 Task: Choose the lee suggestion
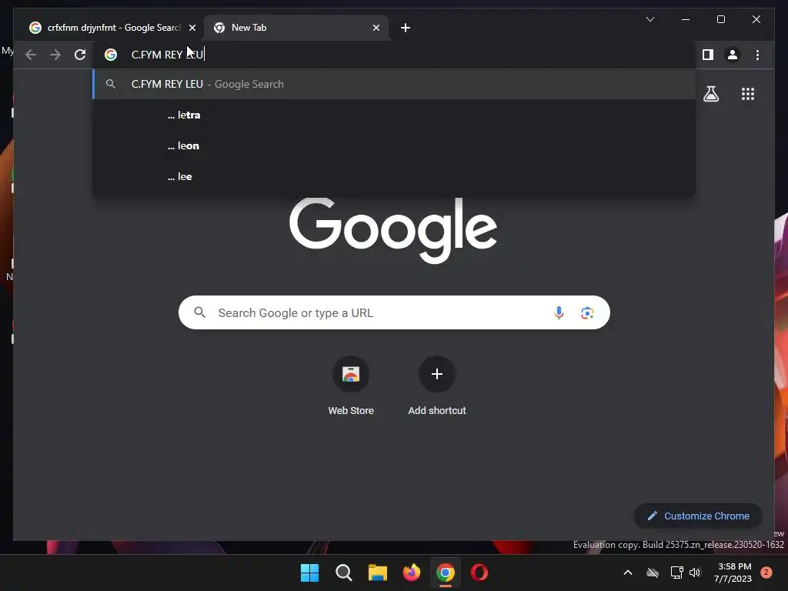pyautogui.click(x=395, y=176)
